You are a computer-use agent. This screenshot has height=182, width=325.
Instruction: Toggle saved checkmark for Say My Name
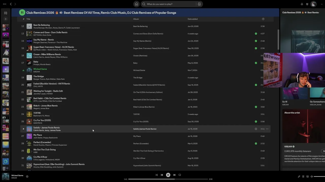point(256,41)
